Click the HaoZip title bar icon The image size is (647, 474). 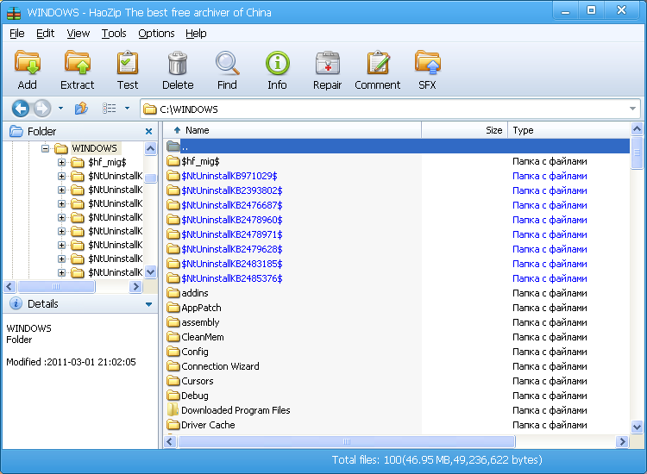[14, 12]
